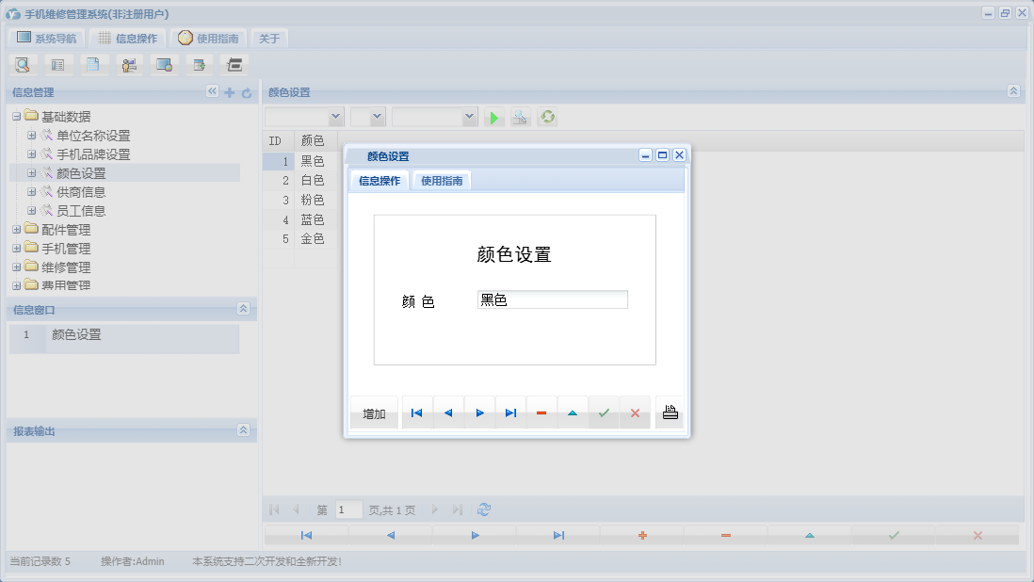Click the refresh icon beside the search controls
Viewport: 1034px width, 582px height.
pos(547,117)
